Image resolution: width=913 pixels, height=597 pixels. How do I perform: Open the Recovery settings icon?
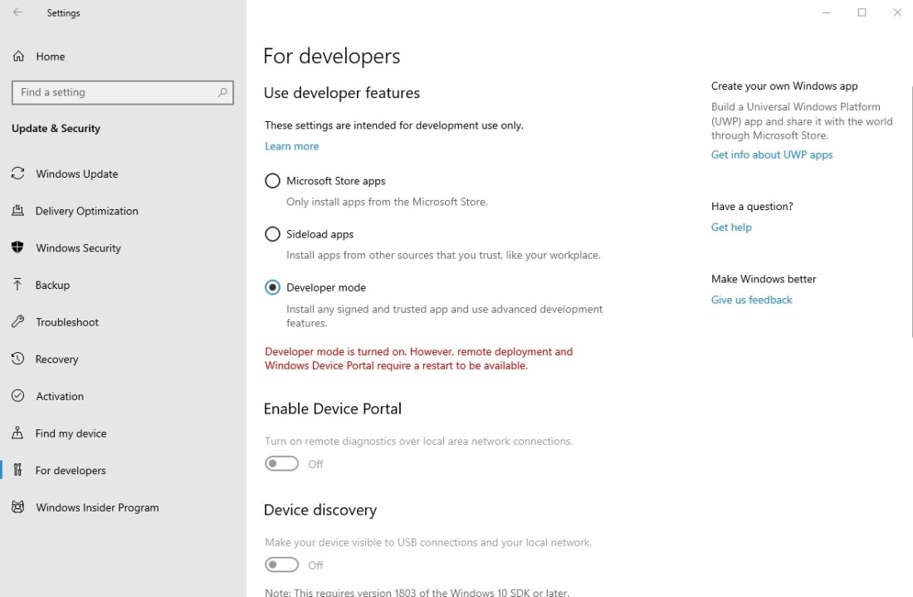tap(18, 359)
